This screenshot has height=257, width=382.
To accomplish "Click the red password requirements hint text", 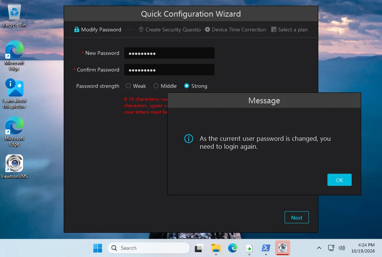I will pyautogui.click(x=146, y=106).
